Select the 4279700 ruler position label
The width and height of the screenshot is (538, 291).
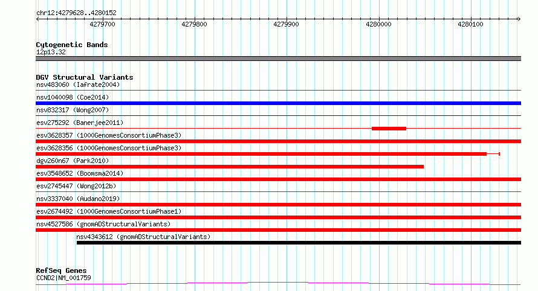102,25
